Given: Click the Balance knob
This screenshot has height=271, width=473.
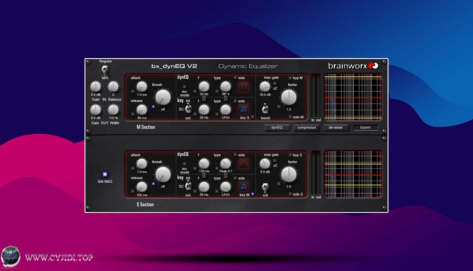Looking at the screenshot, I should (113, 87).
